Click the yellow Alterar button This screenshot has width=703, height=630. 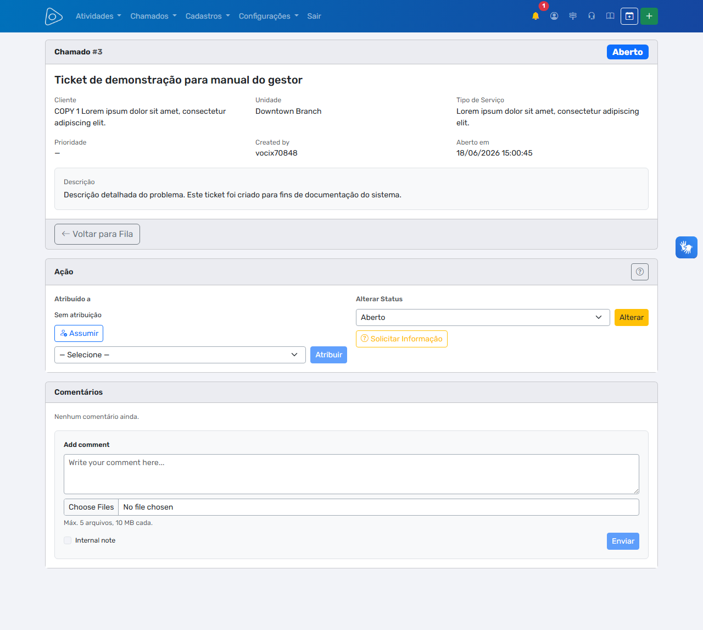(632, 317)
